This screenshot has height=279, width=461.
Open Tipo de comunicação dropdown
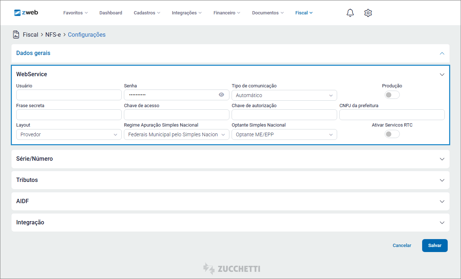(284, 95)
